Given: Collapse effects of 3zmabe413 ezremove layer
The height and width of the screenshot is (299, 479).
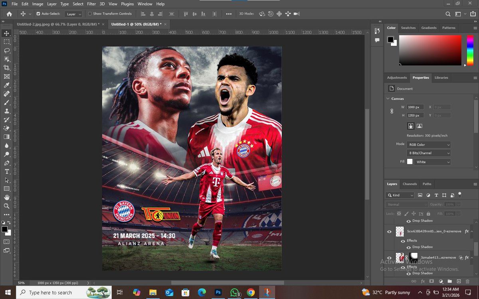Looking at the screenshot, I should [x=472, y=258].
